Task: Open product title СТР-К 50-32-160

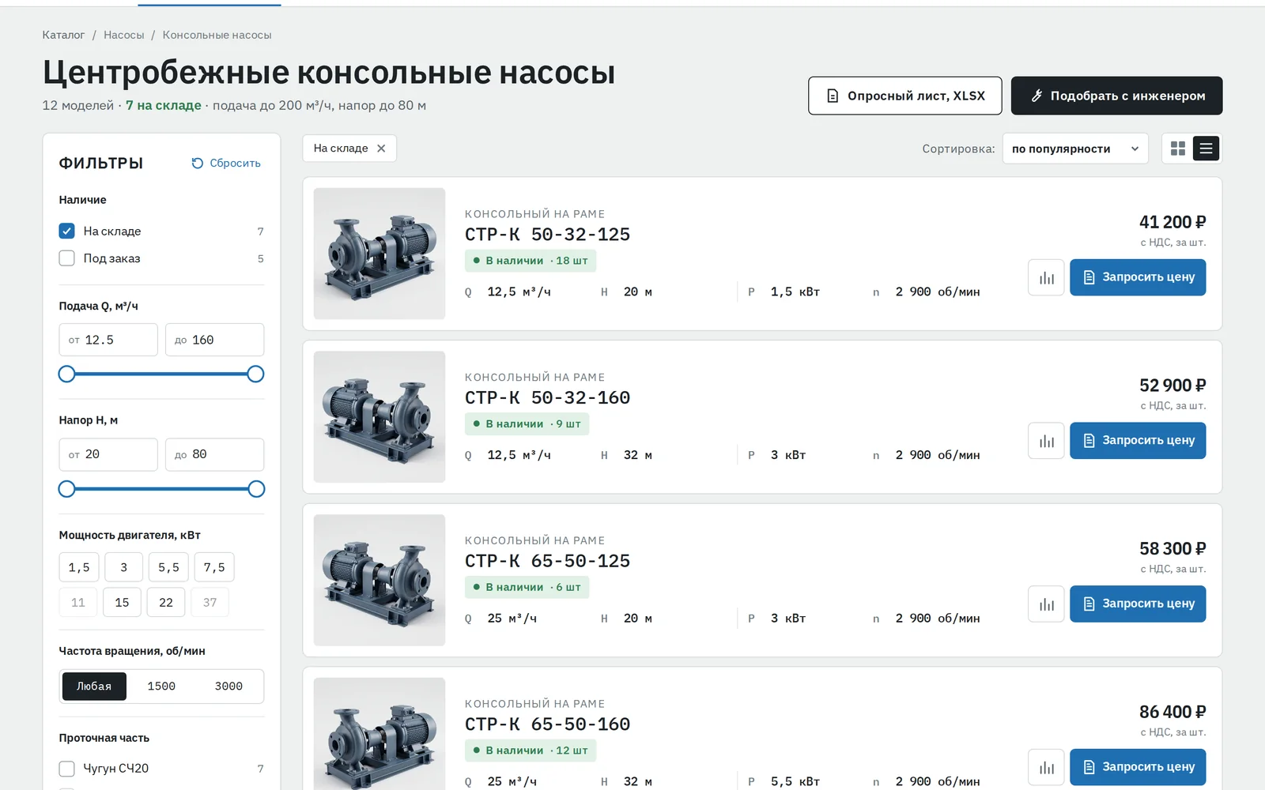Action: click(547, 398)
